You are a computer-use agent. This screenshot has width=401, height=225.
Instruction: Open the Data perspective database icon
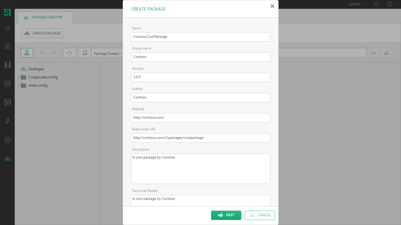point(8,84)
